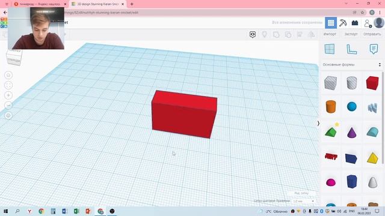Click the Align tool icon
Screen dimensions: 385x216
pos(300,35)
